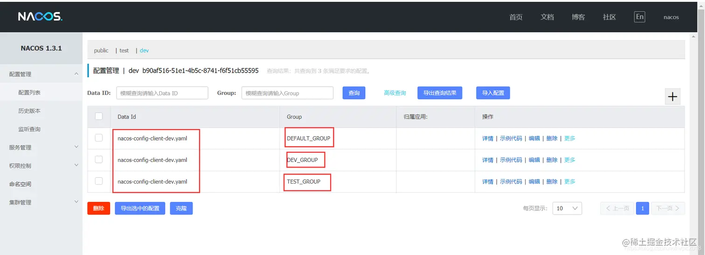Expand the 服务管理 sidebar menu

[x=41, y=147]
